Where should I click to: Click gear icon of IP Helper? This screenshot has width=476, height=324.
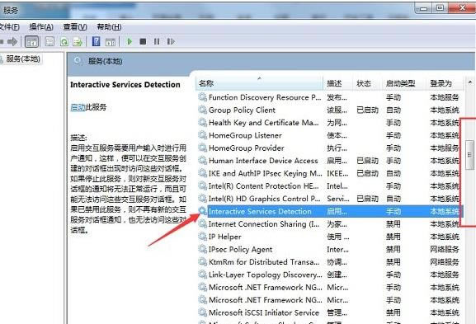[202, 237]
